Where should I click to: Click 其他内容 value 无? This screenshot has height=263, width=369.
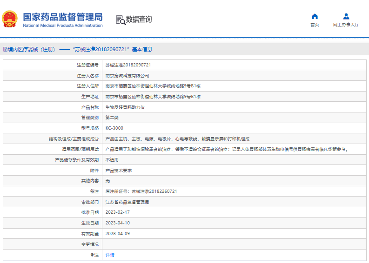107,181
